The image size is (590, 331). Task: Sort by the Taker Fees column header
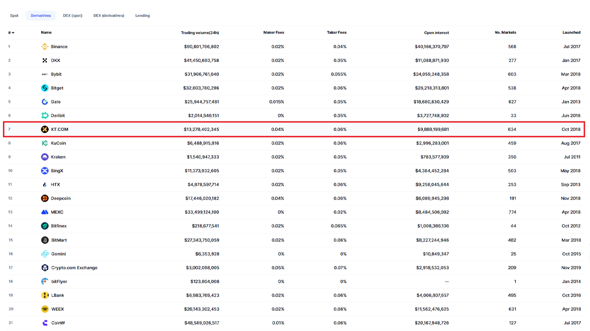(x=337, y=33)
